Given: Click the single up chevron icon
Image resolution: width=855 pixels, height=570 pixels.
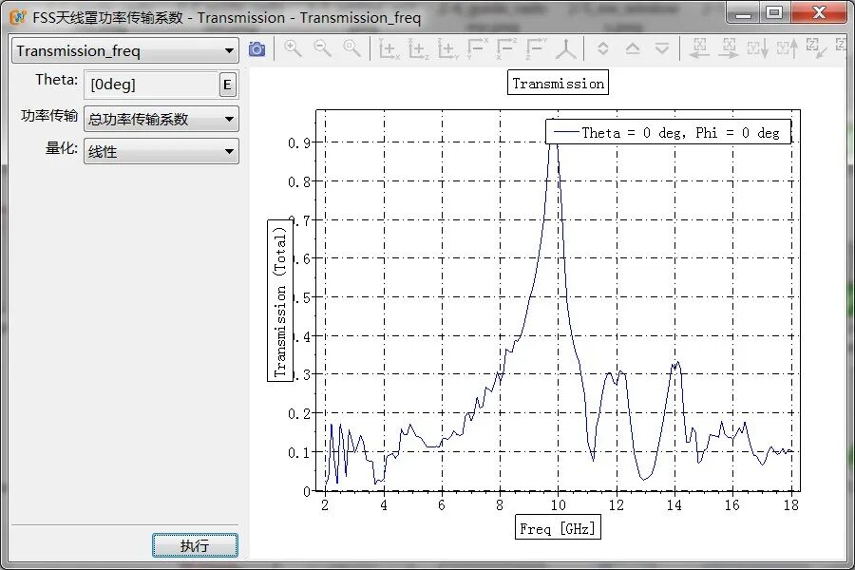Looking at the screenshot, I should pos(633,49).
